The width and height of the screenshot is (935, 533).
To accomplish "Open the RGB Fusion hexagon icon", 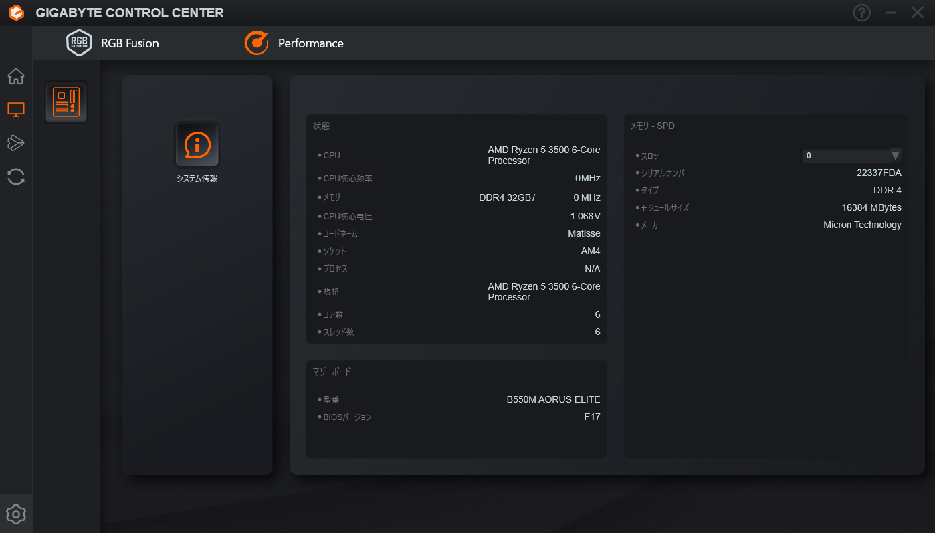I will (x=79, y=43).
